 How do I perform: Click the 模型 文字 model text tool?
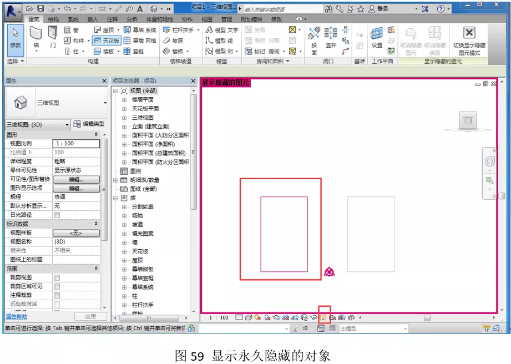pyautogui.click(x=221, y=30)
